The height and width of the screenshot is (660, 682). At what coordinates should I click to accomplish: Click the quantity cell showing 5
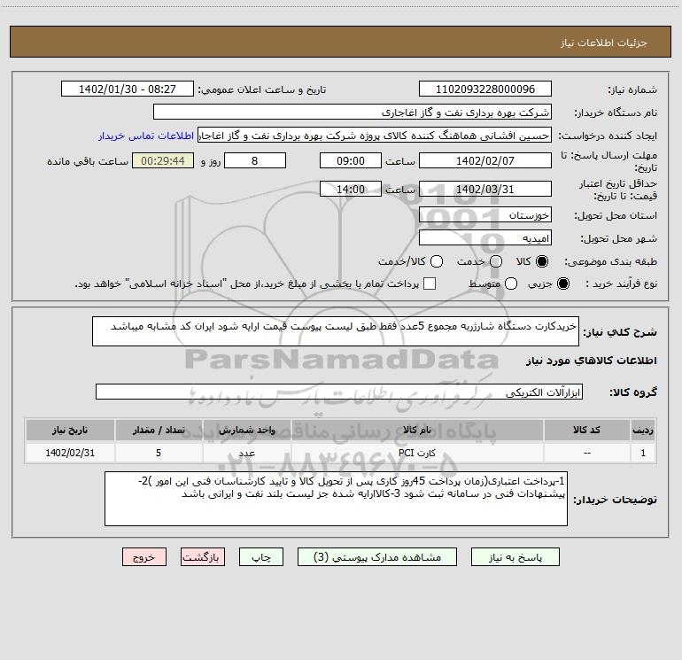pos(159,453)
